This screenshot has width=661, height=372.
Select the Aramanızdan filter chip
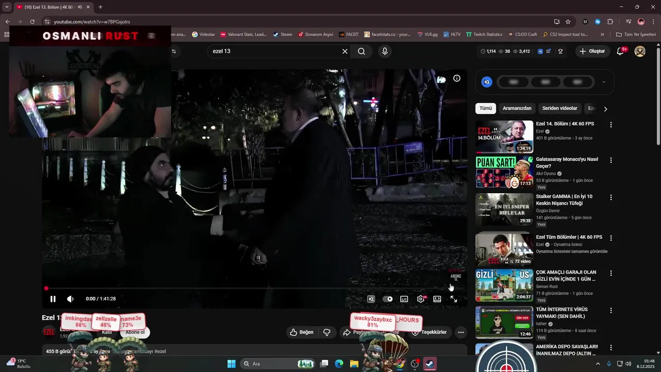click(x=517, y=109)
